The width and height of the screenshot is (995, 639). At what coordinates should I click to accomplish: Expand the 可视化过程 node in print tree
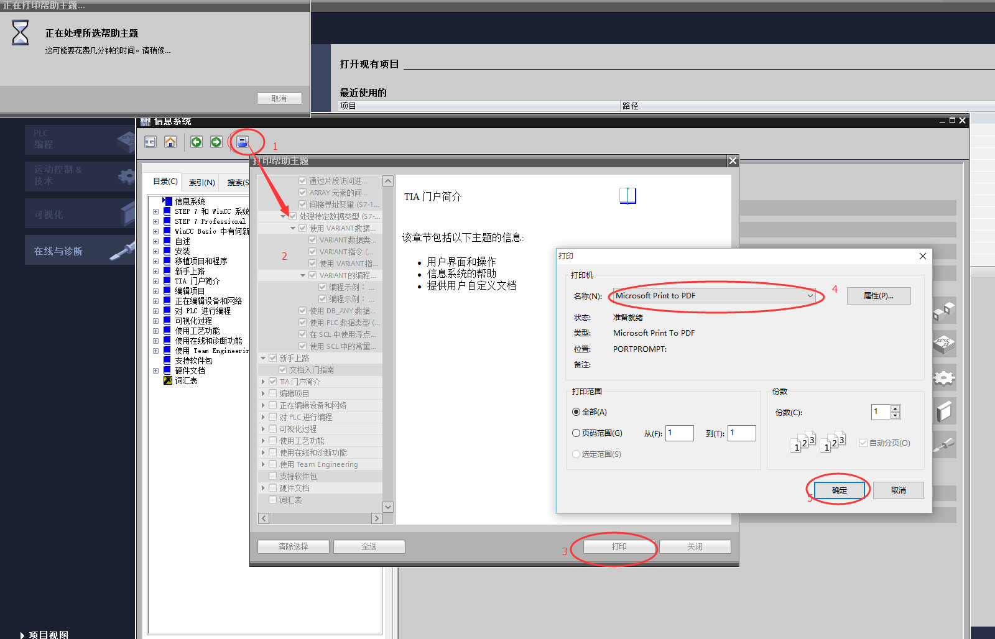(263, 429)
